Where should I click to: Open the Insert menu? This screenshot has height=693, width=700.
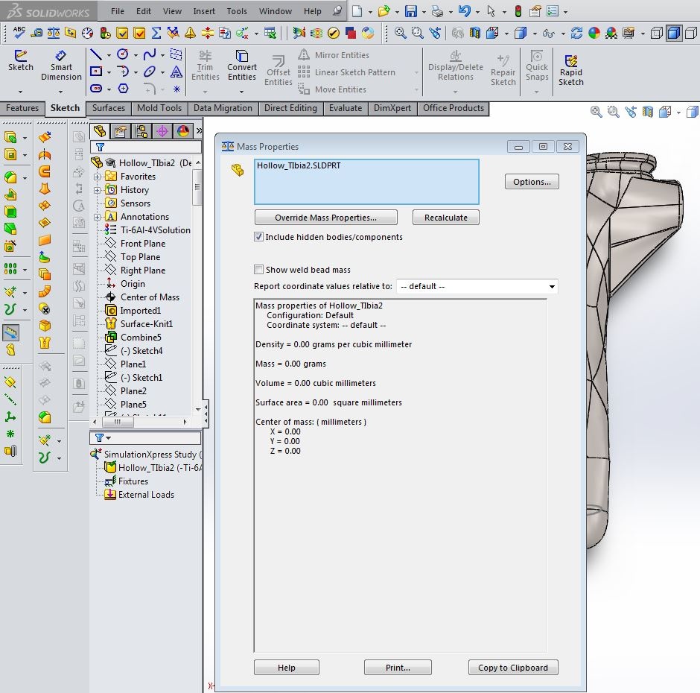[x=204, y=11]
